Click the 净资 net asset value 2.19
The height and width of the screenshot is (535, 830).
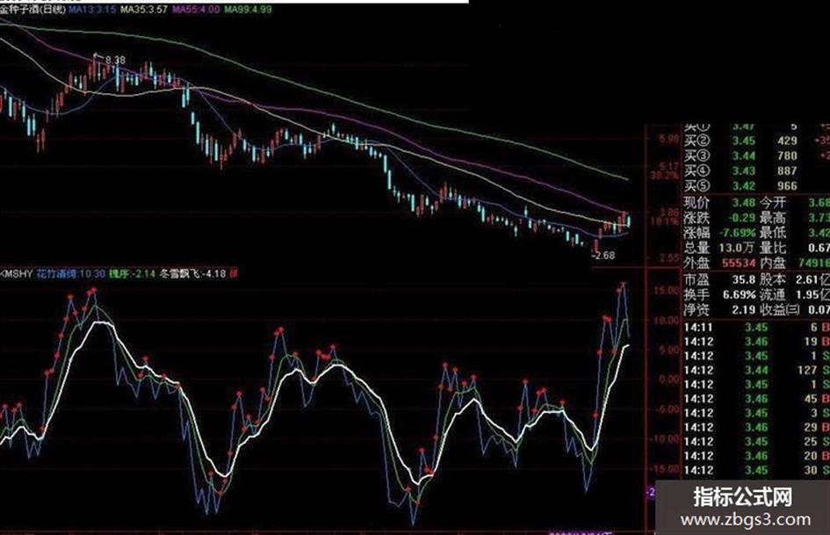point(744,309)
